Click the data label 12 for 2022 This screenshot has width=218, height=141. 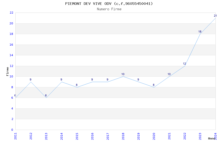pyautogui.click(x=184, y=64)
